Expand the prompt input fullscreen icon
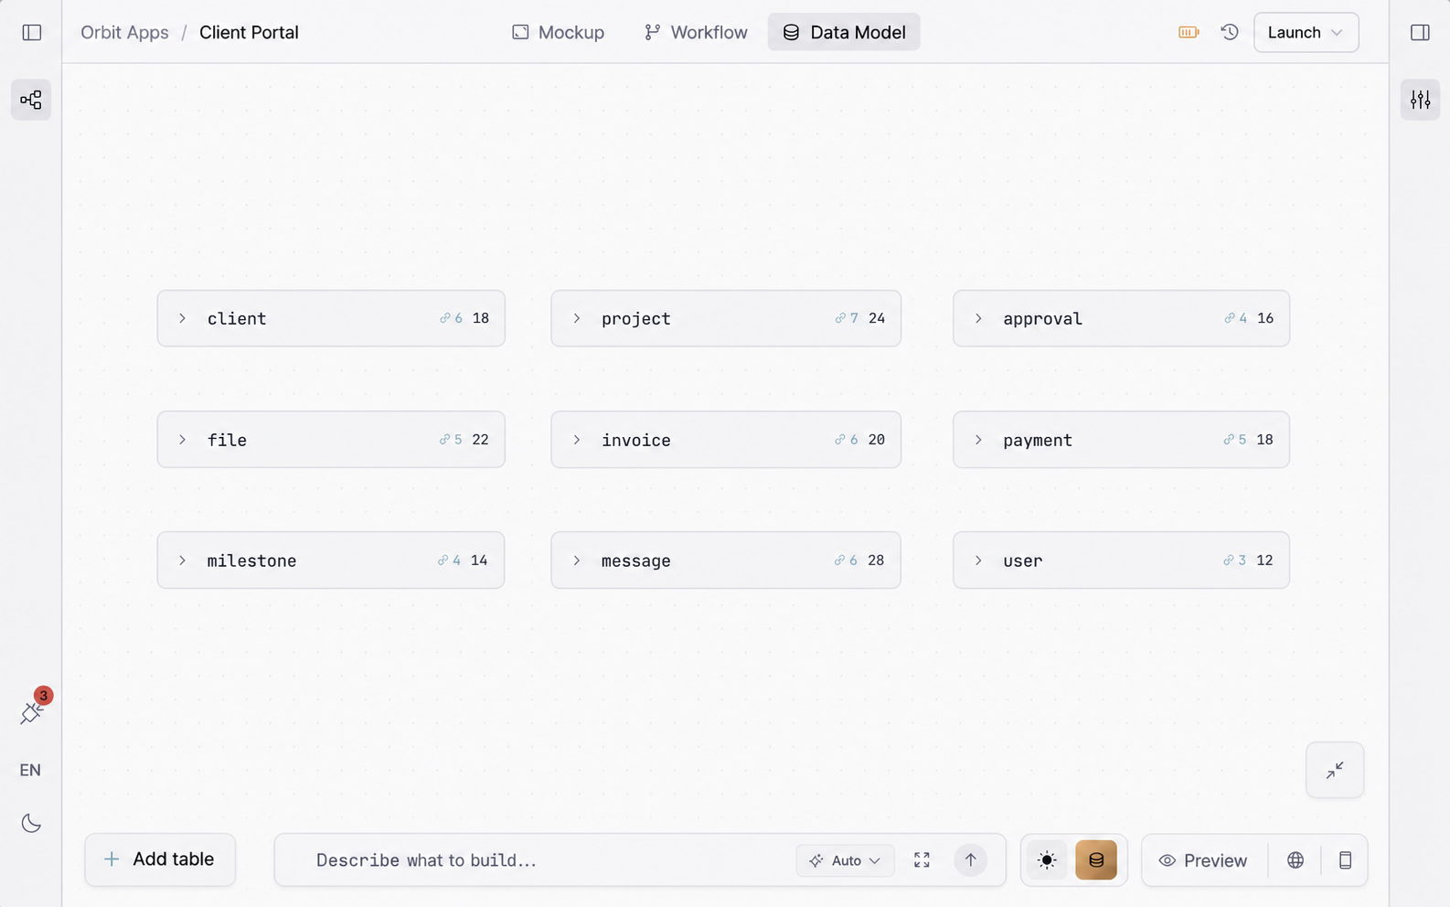 pos(922,859)
